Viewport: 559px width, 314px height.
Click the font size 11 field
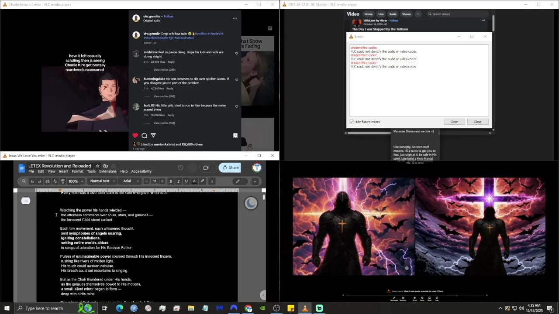[154, 181]
